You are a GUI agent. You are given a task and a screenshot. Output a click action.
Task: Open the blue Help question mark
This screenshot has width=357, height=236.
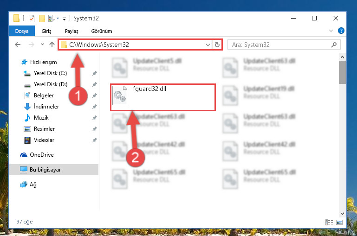click(x=341, y=31)
